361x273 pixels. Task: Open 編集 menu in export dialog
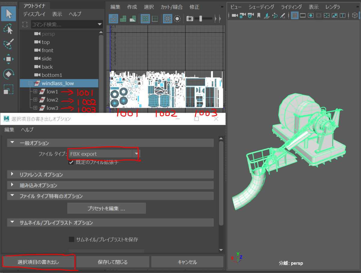click(x=9, y=130)
